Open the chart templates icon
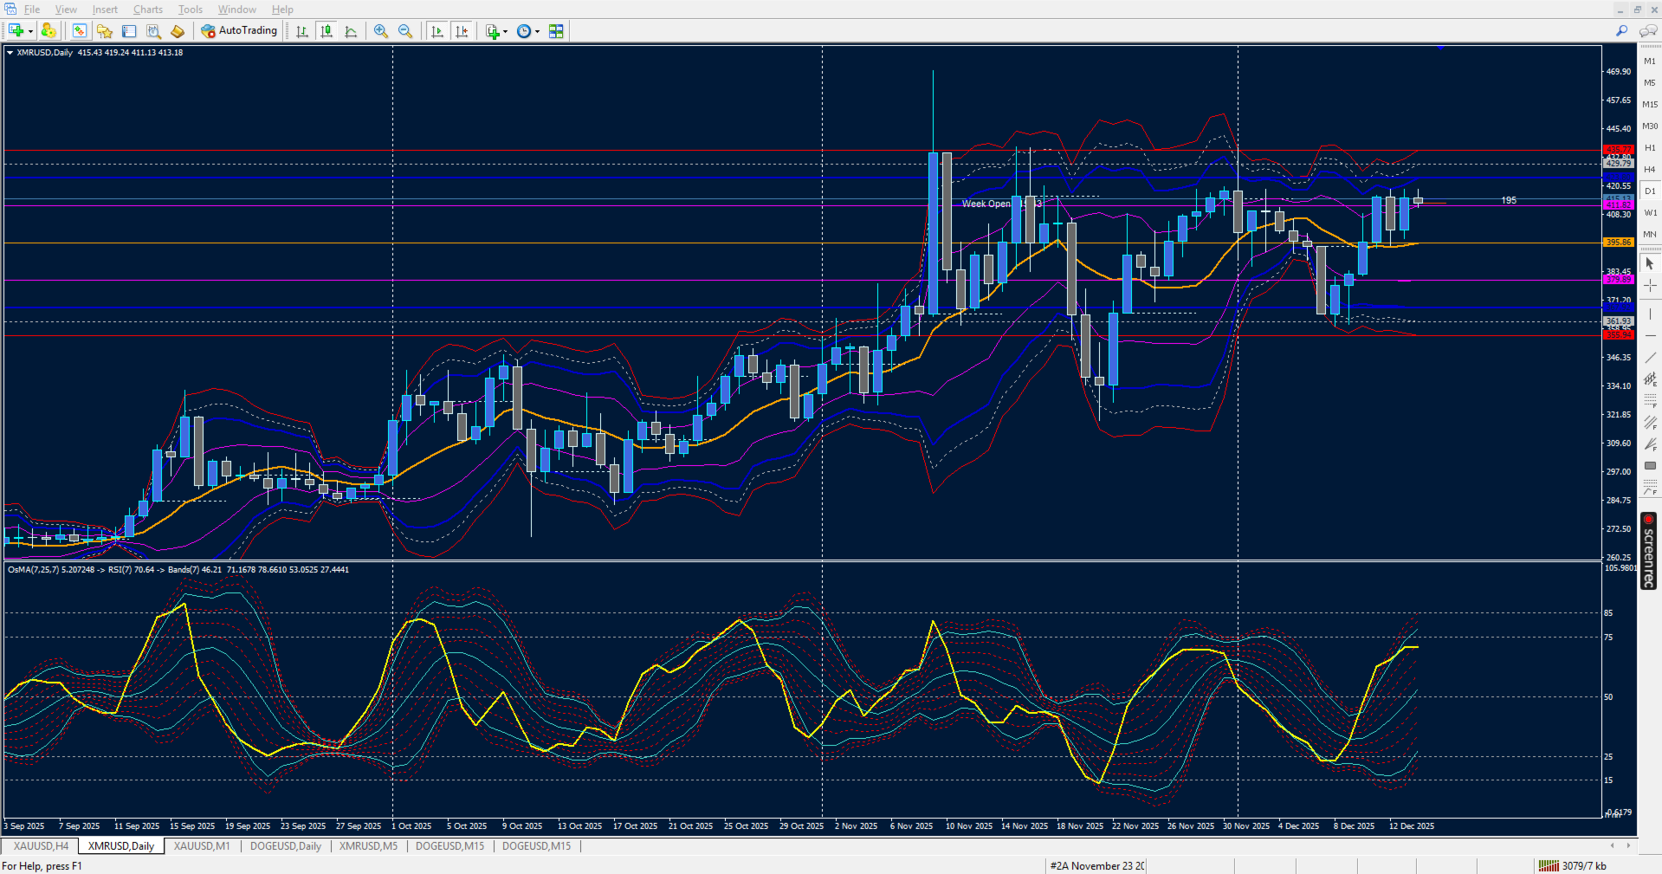Image resolution: width=1662 pixels, height=874 pixels. pos(556,31)
